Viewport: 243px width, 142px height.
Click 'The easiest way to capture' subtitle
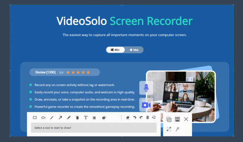point(124,35)
